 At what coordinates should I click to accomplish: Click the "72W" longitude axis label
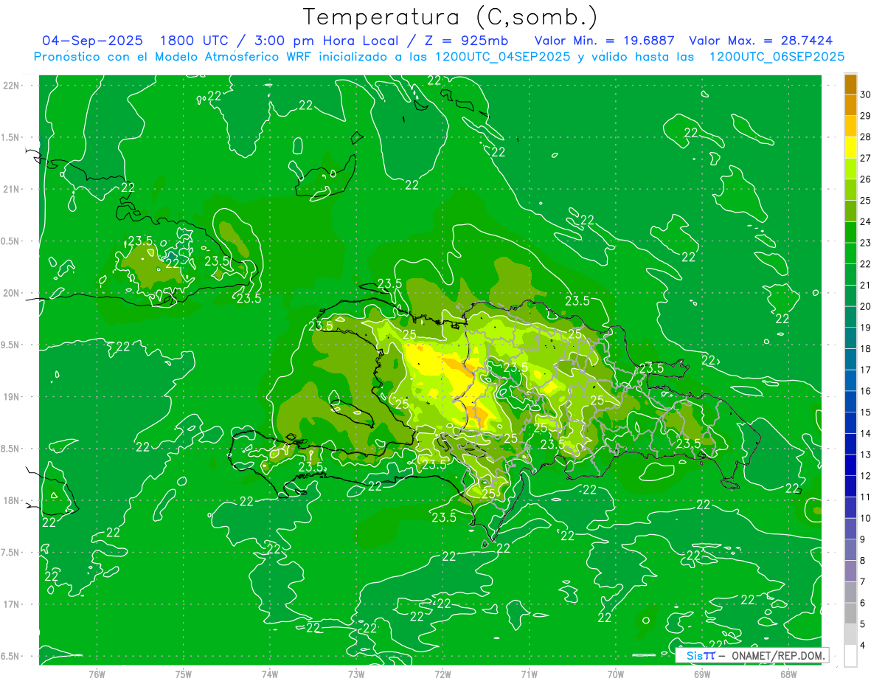pos(442,674)
